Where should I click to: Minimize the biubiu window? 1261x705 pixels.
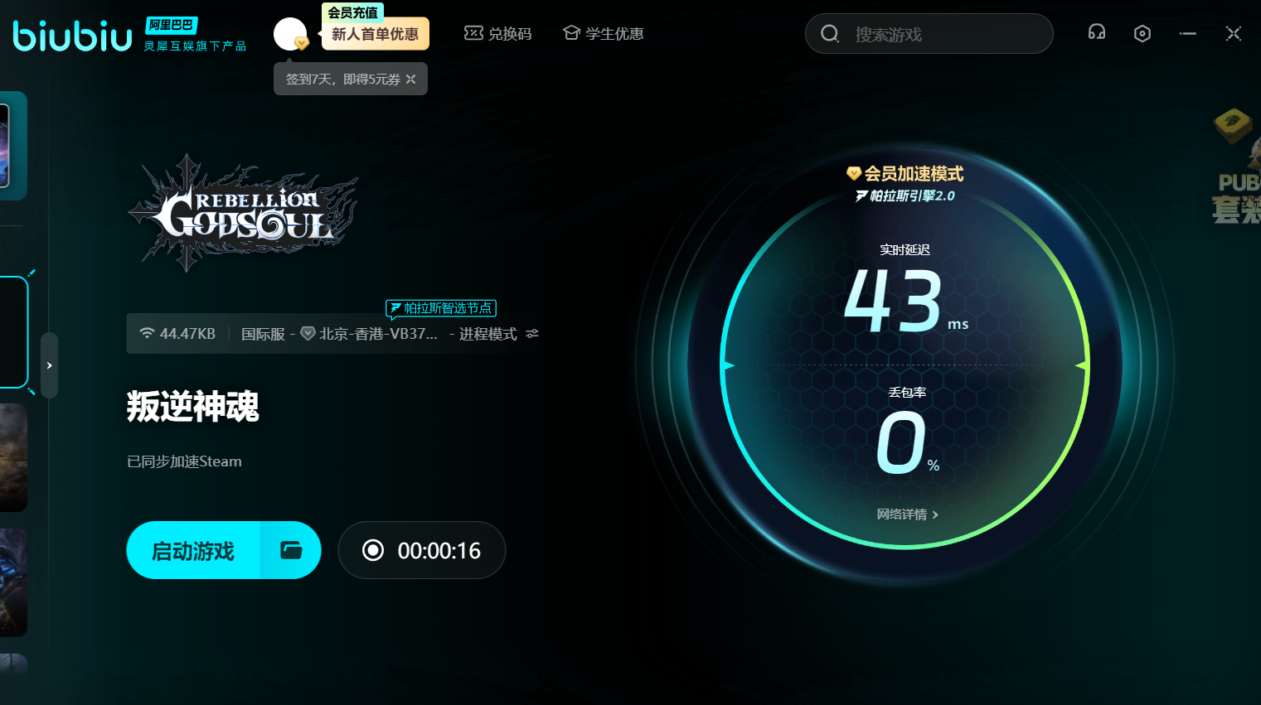(x=1188, y=33)
